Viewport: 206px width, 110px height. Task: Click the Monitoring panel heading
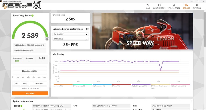point(58,54)
